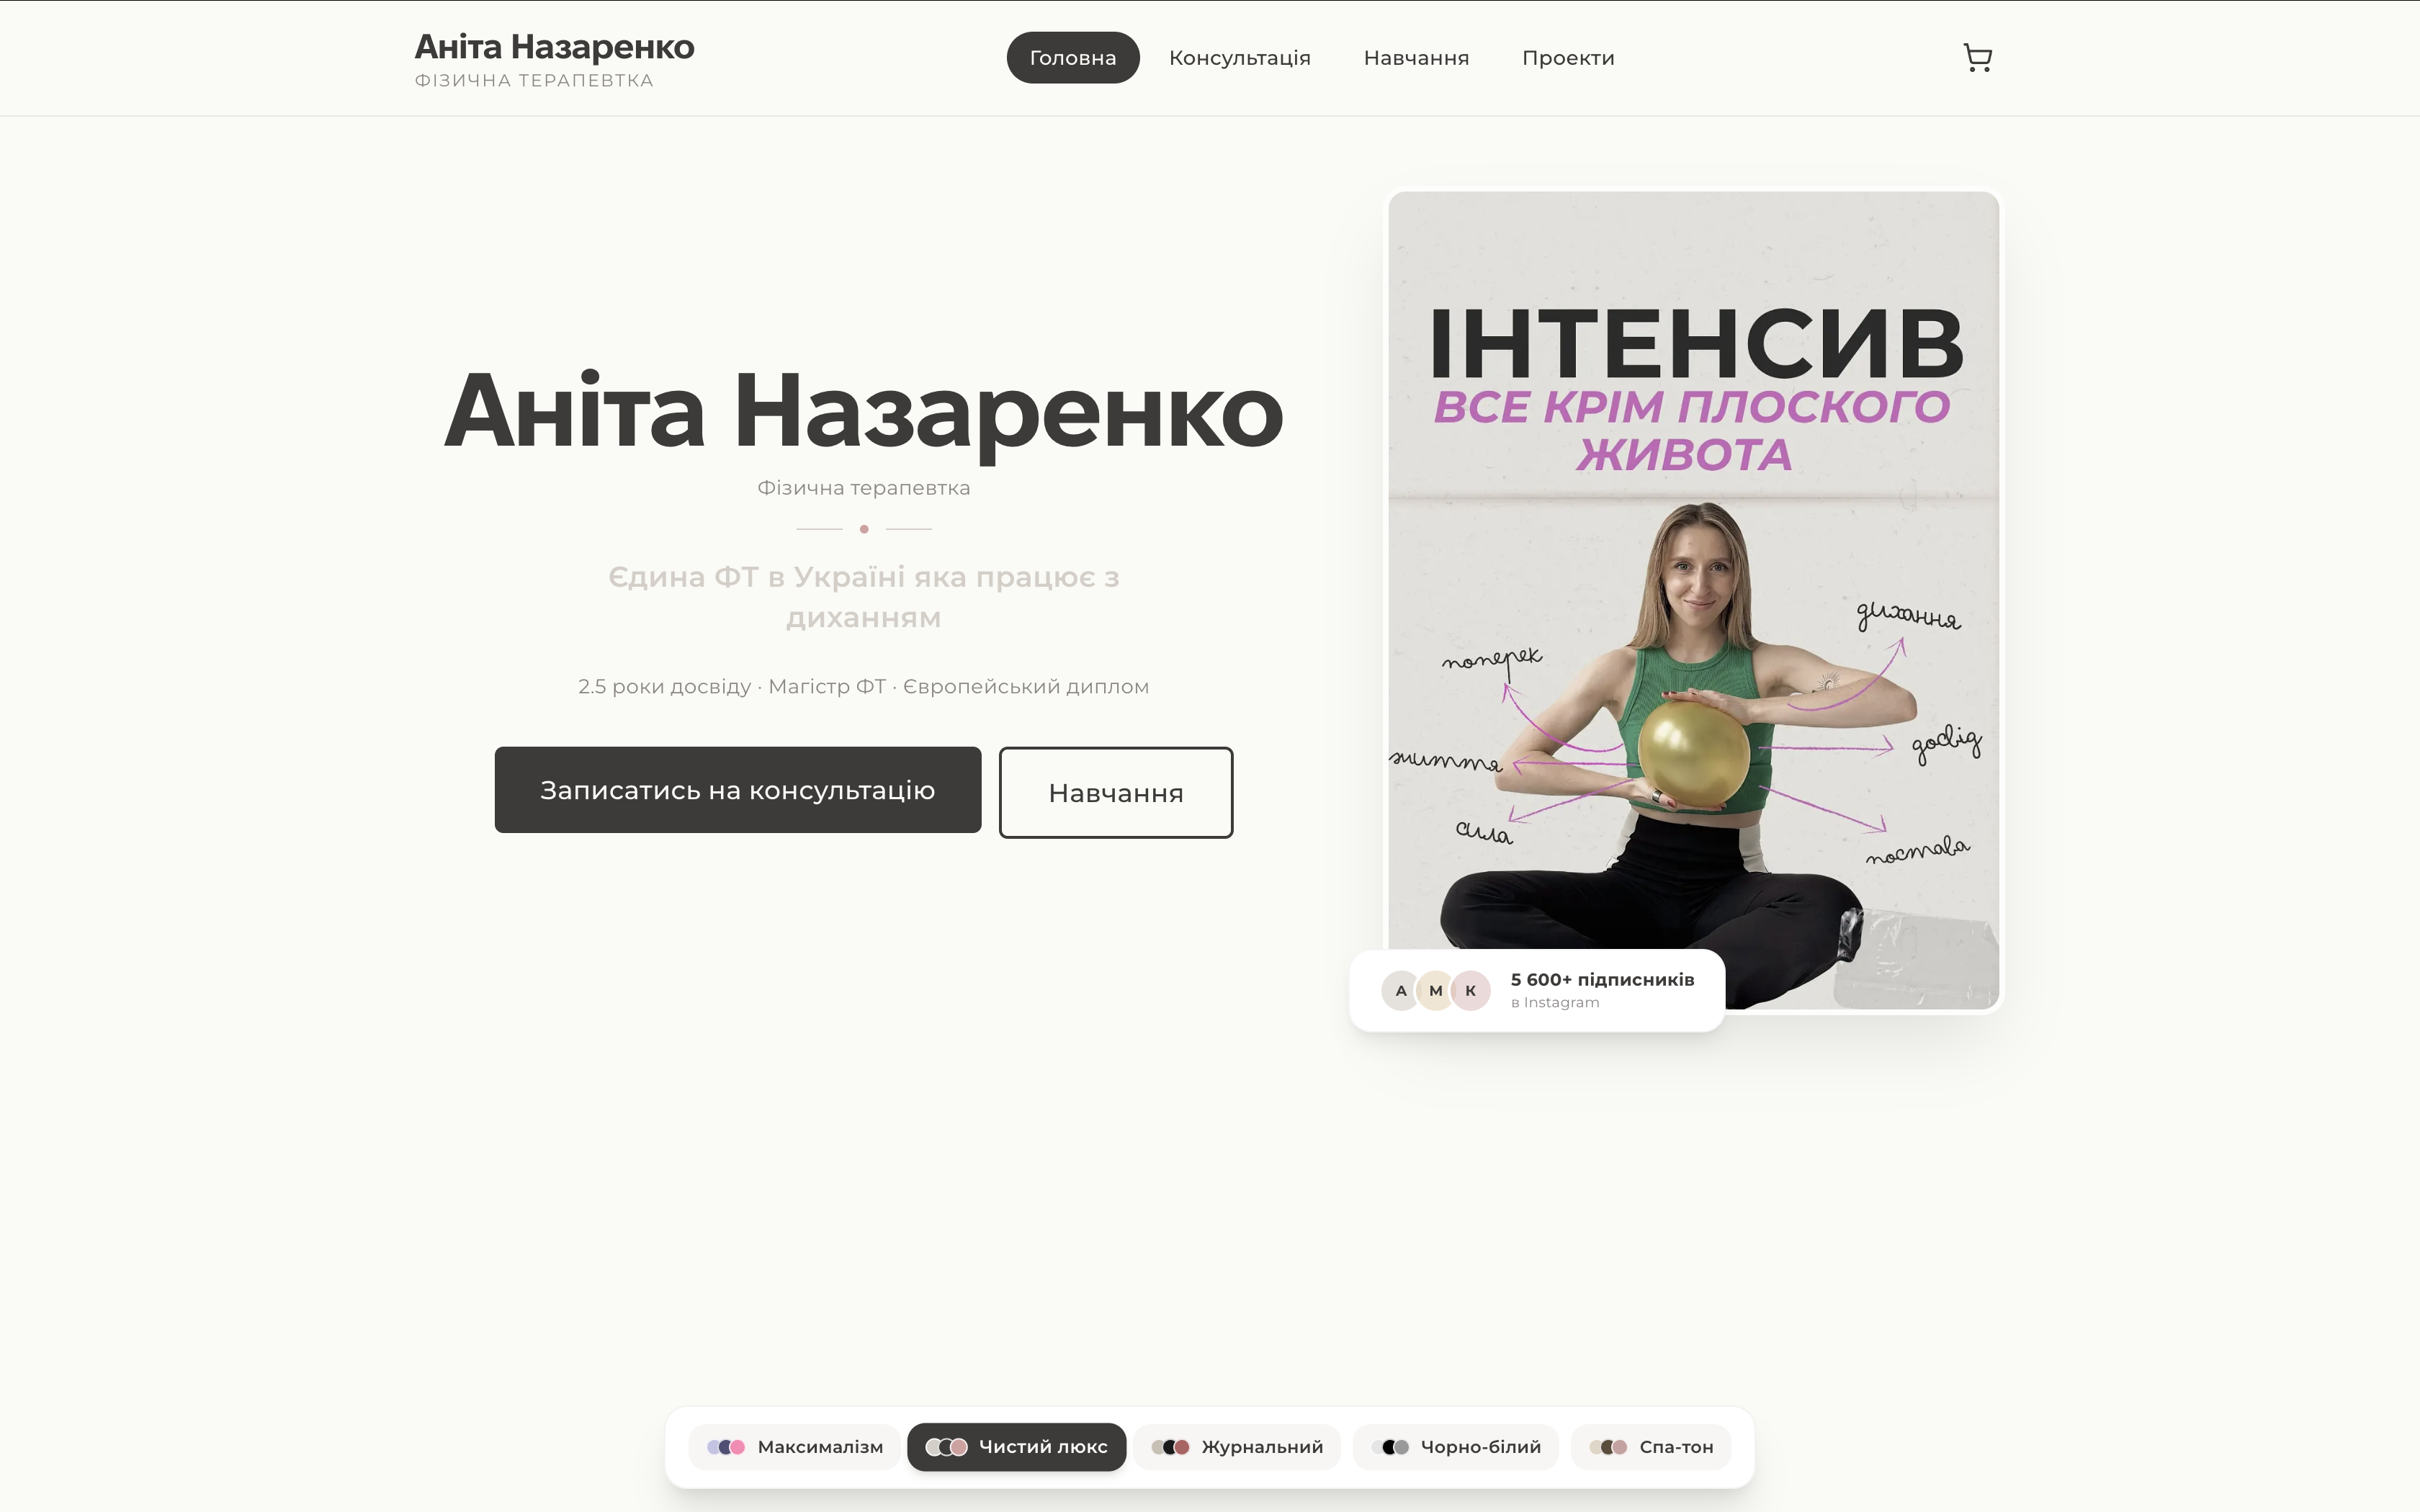This screenshot has height=1512, width=2420.
Task: Click the 5 600+ підписників Instagram badge
Action: 1537,991
